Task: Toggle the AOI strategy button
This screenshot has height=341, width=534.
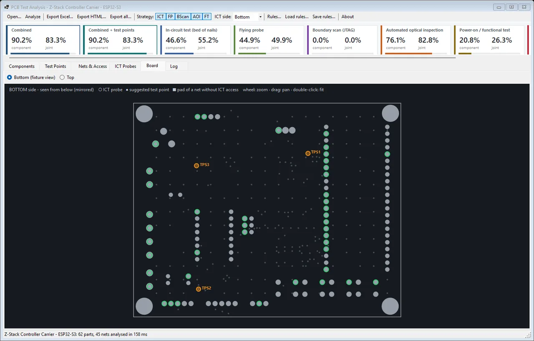Action: (196, 17)
